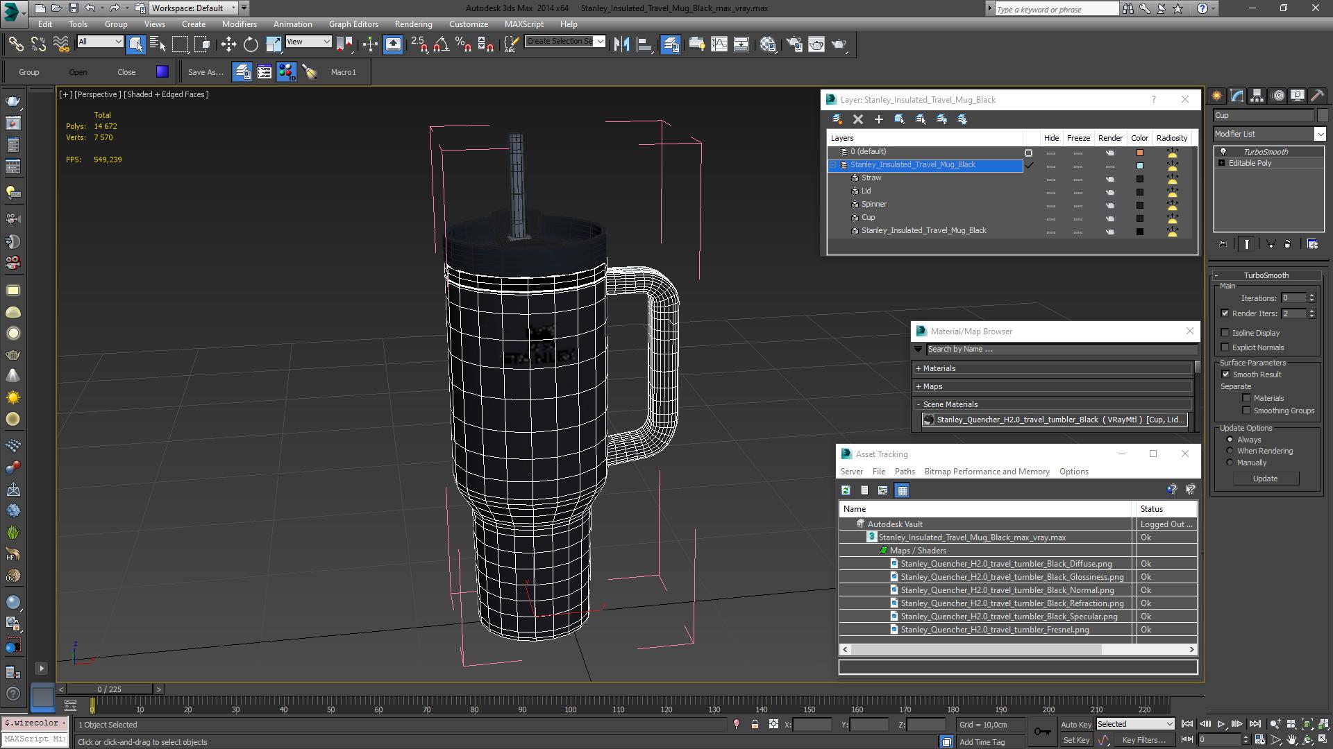The image size is (1333, 749).
Task: Open the Modifier List dropdown
Action: tap(1270, 134)
